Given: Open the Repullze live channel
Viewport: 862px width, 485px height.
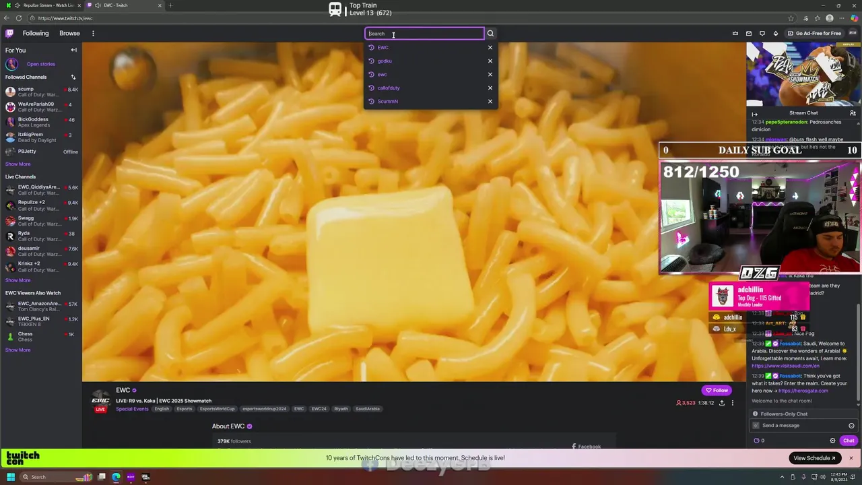Looking at the screenshot, I should [41, 205].
